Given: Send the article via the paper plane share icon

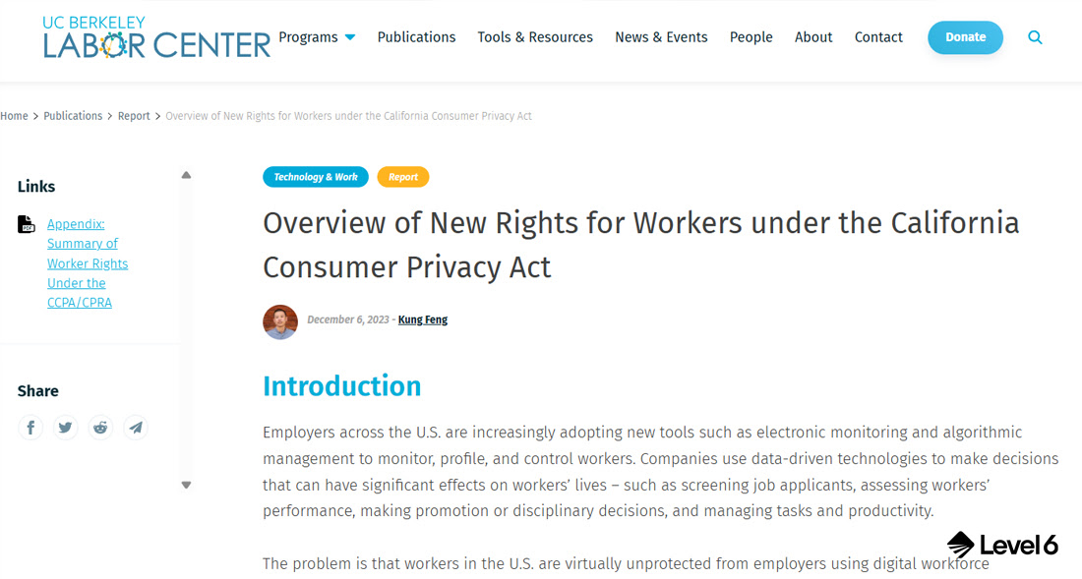Looking at the screenshot, I should point(136,427).
